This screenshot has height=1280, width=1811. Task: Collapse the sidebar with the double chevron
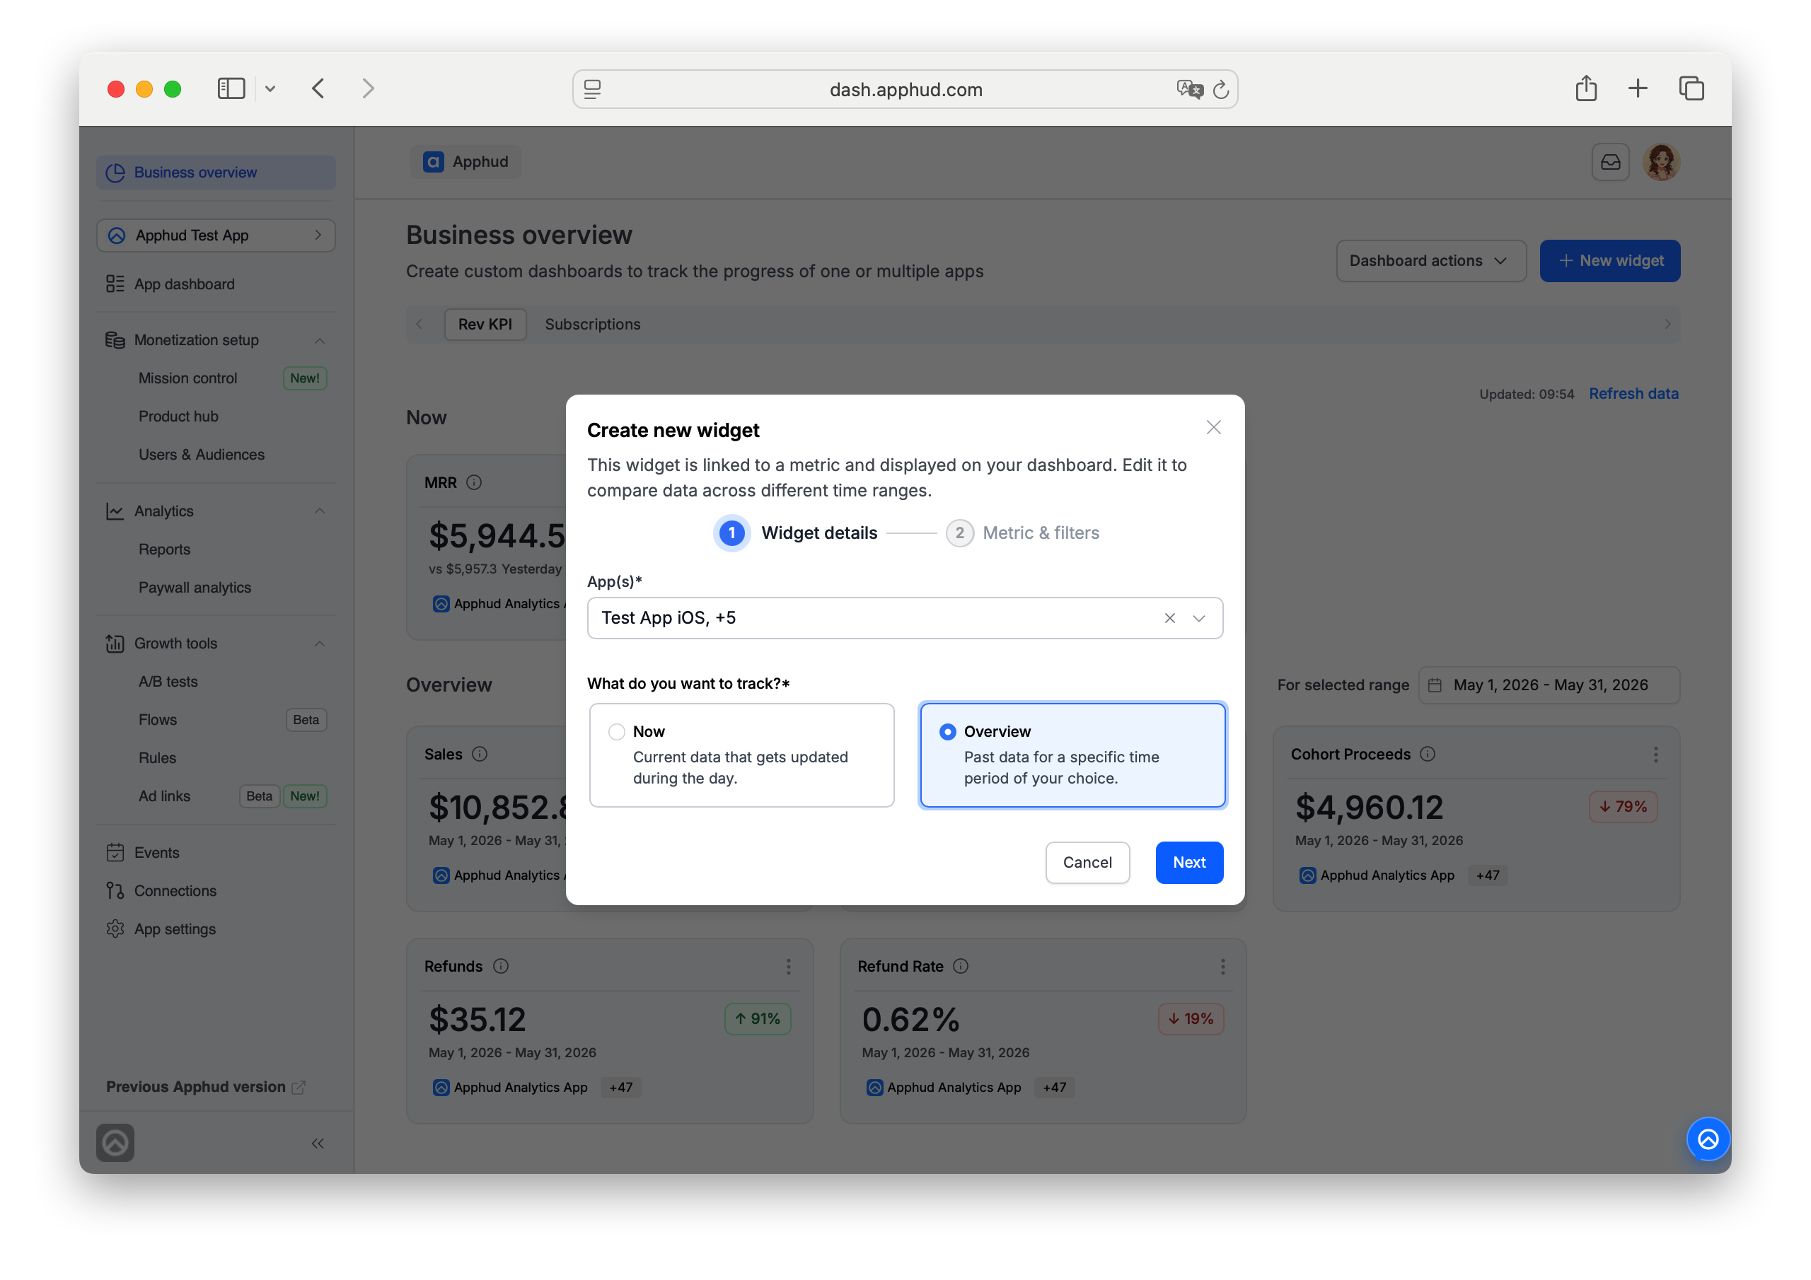pos(317,1143)
